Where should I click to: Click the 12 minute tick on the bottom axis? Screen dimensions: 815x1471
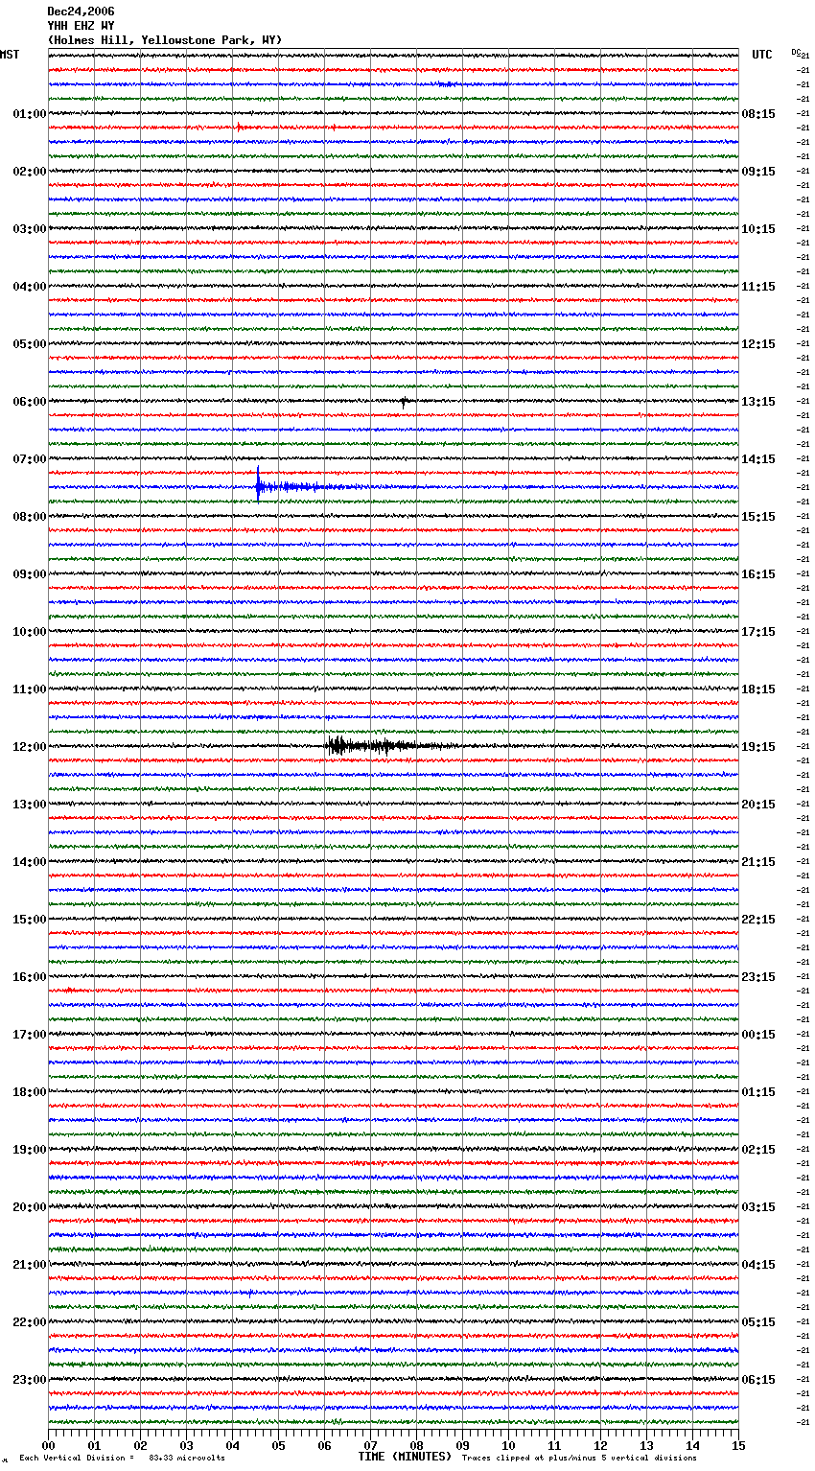pyautogui.click(x=600, y=1445)
